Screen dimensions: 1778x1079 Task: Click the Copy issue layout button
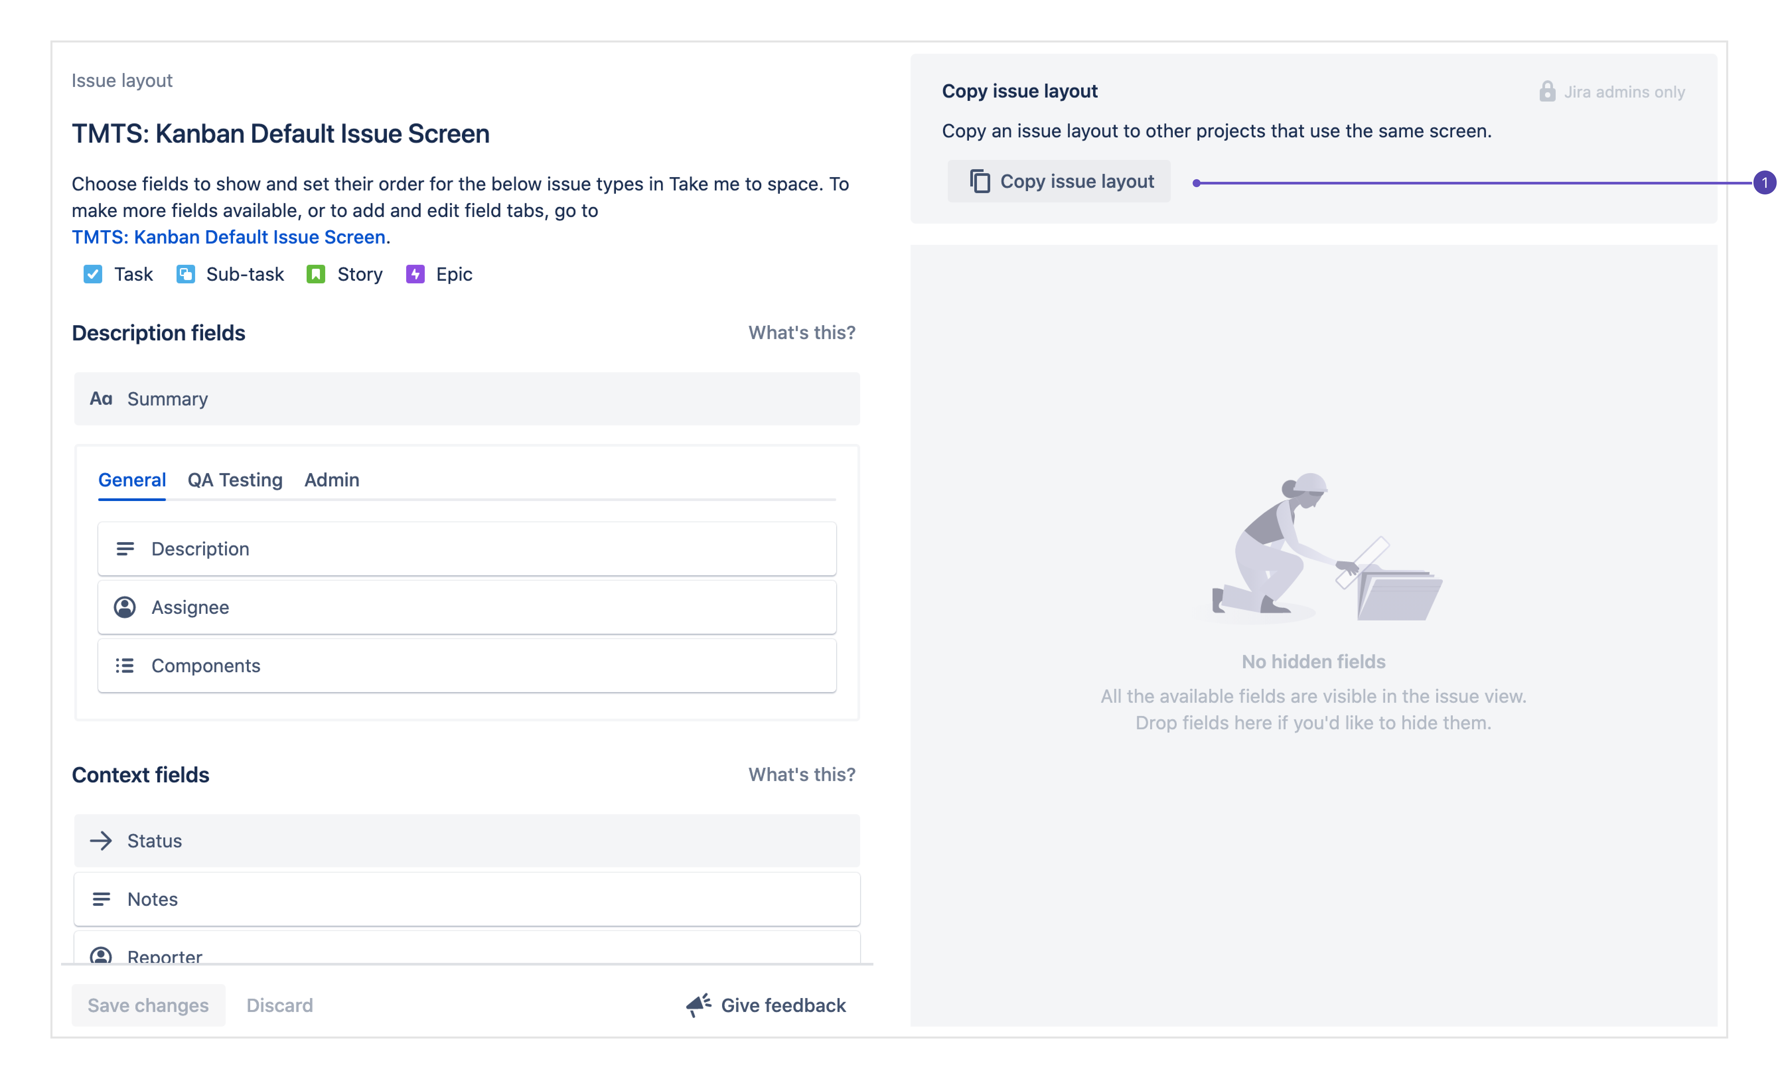(1059, 182)
